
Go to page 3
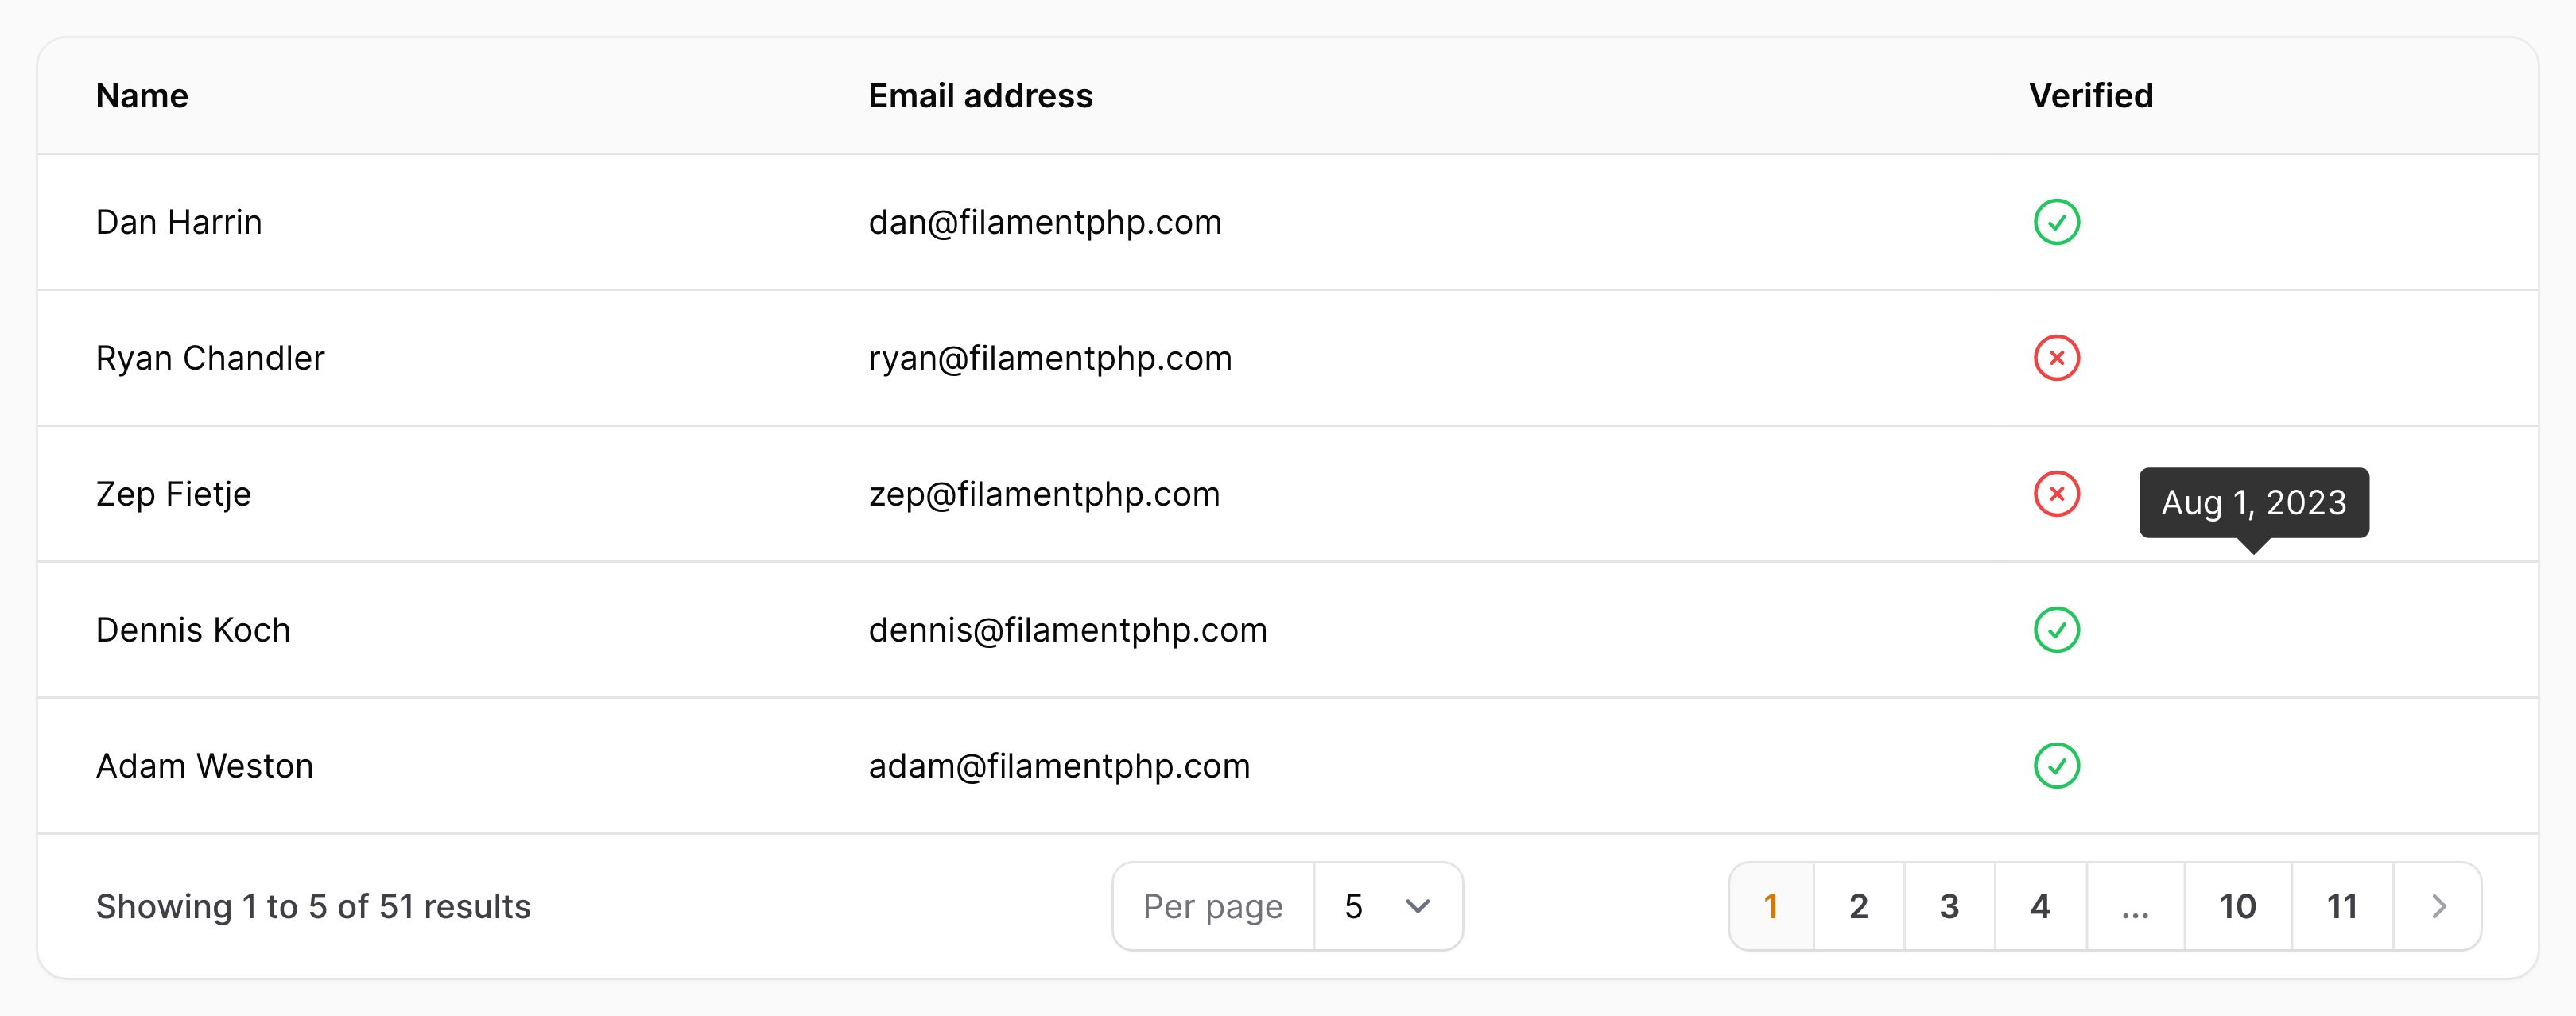point(1949,906)
